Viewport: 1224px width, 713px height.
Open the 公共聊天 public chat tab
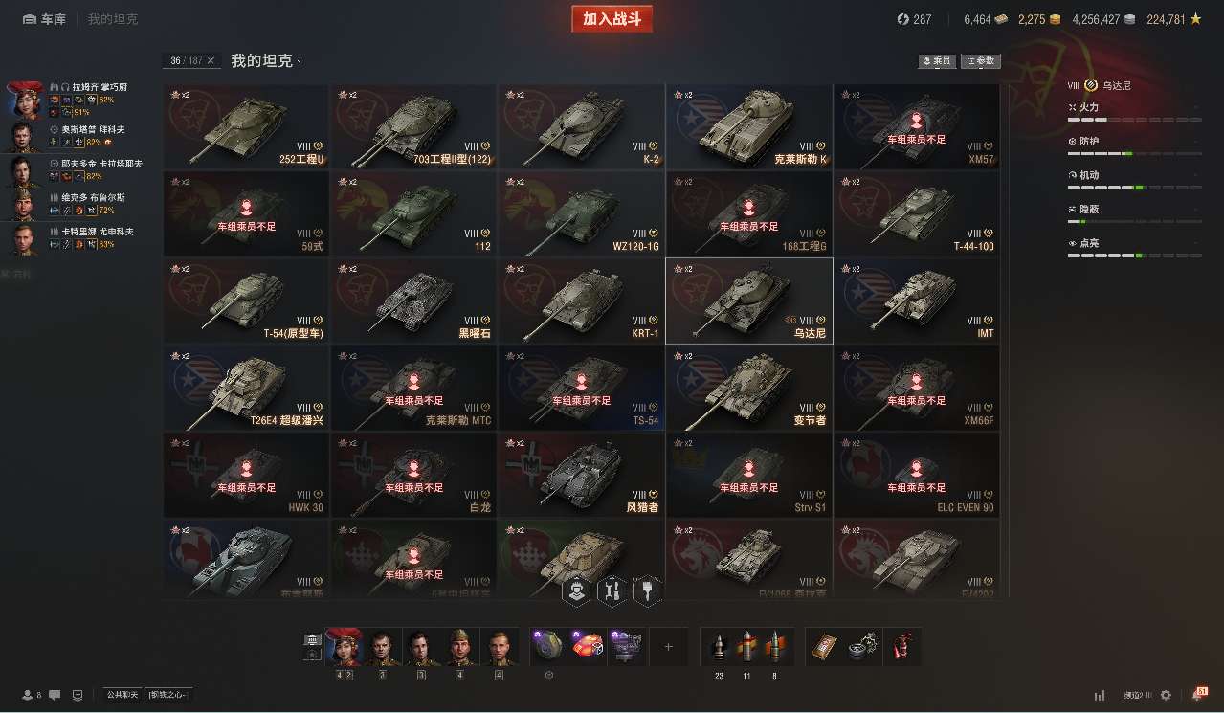122,695
